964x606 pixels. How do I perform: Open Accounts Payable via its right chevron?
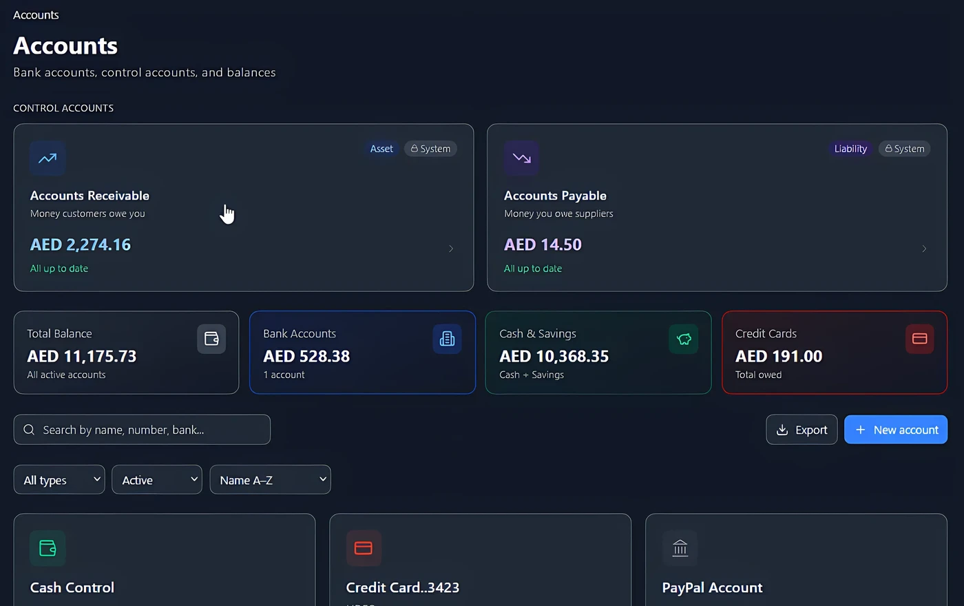[x=924, y=249]
